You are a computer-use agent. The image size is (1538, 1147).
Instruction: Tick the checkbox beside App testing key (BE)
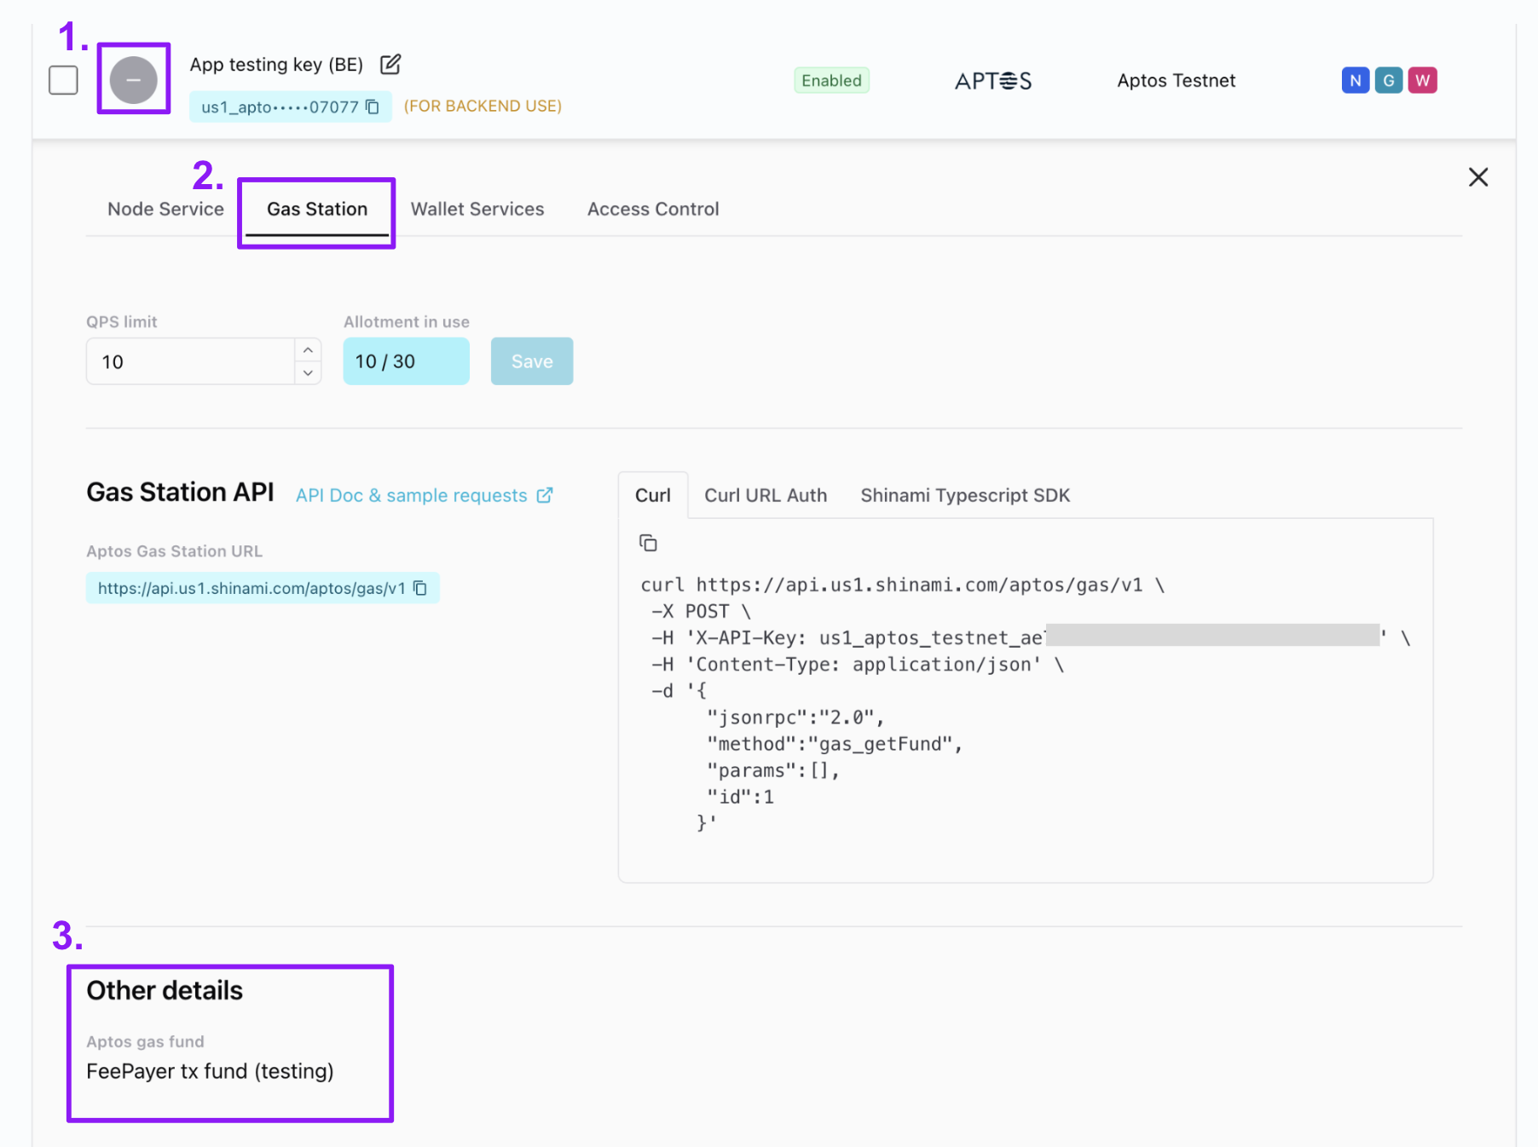click(63, 80)
